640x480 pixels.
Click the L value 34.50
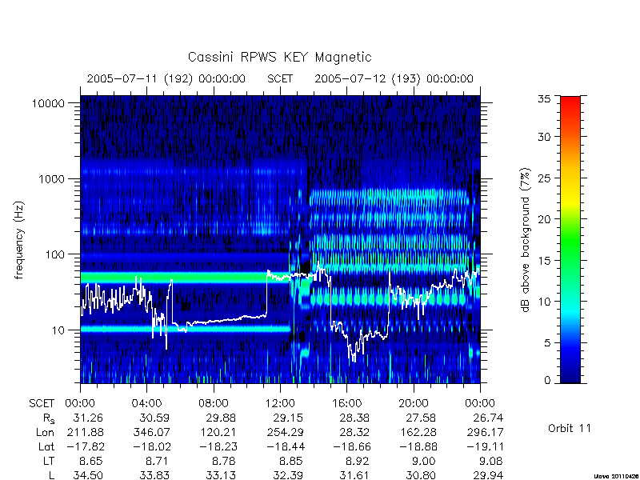point(88,475)
